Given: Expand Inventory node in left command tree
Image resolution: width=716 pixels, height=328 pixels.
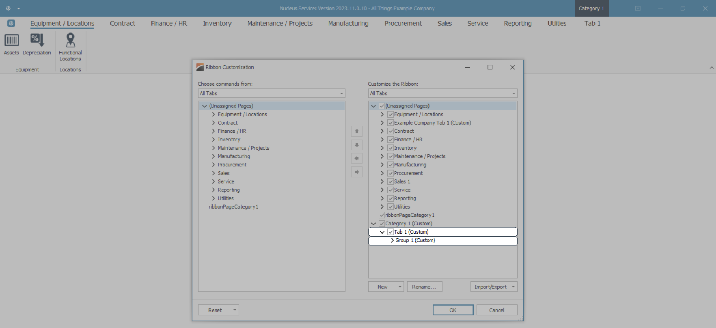Looking at the screenshot, I should (213, 140).
